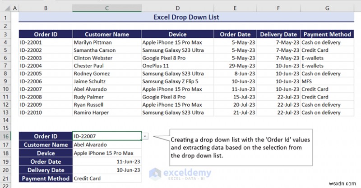Click the 'Rodney Gomez' cell
The image size is (361, 188).
107,73
